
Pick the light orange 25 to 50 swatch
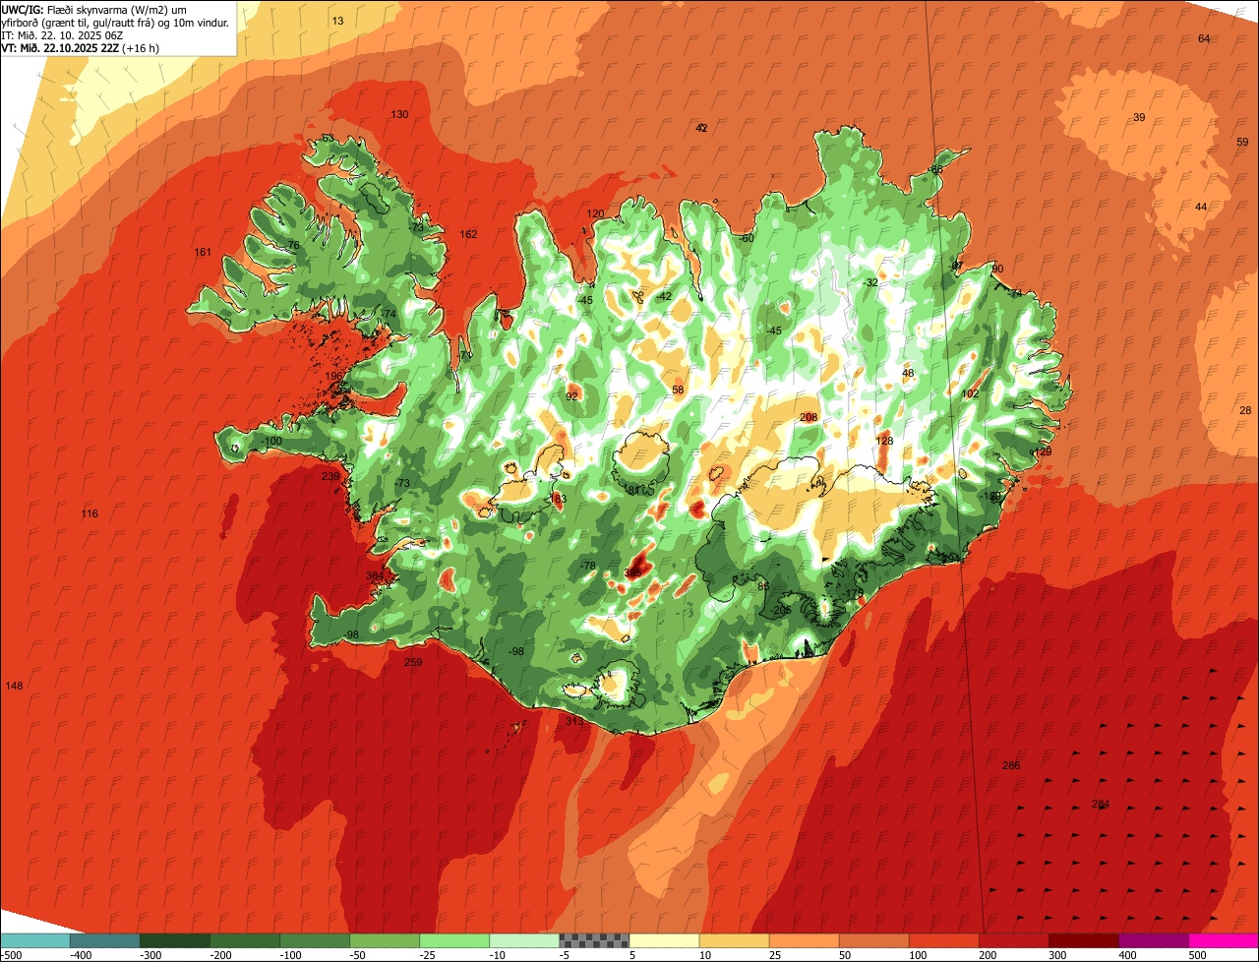click(803, 939)
